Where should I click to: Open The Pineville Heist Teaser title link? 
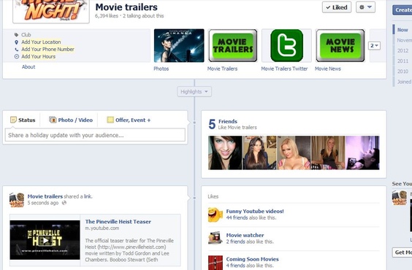[118, 222]
